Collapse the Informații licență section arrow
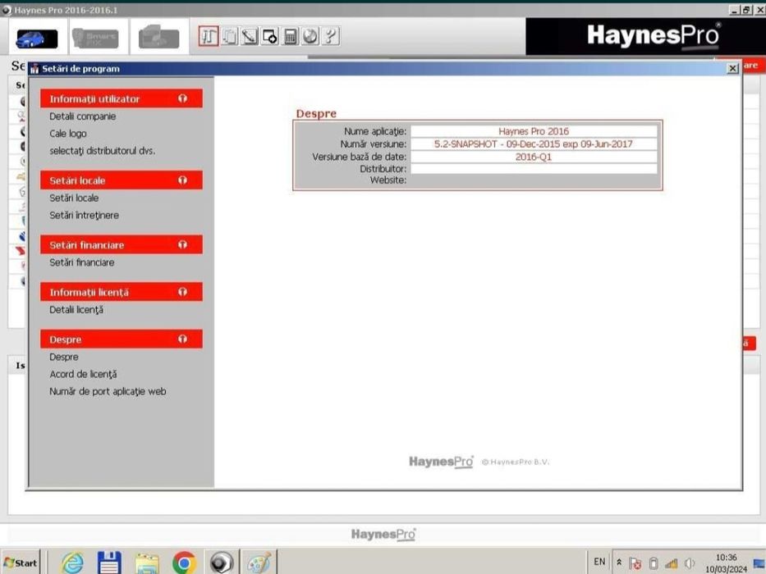Image resolution: width=766 pixels, height=574 pixels. click(183, 292)
